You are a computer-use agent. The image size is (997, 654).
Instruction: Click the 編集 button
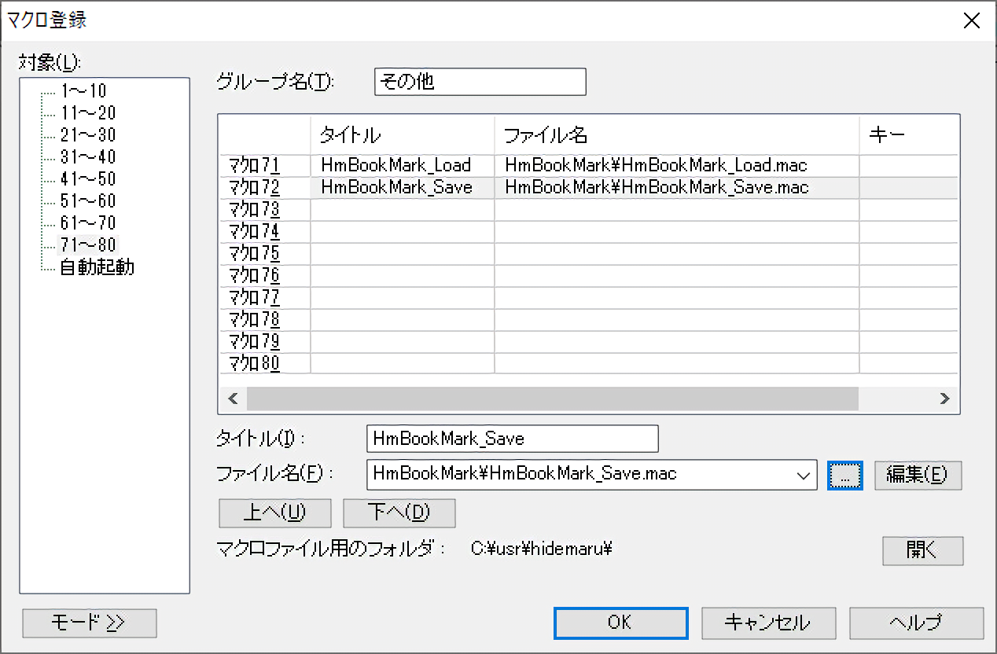coord(918,475)
